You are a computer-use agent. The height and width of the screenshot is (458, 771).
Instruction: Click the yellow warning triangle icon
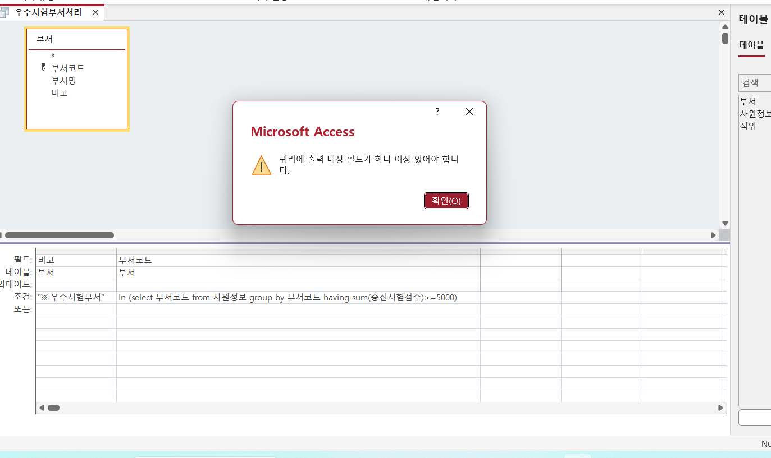(262, 165)
